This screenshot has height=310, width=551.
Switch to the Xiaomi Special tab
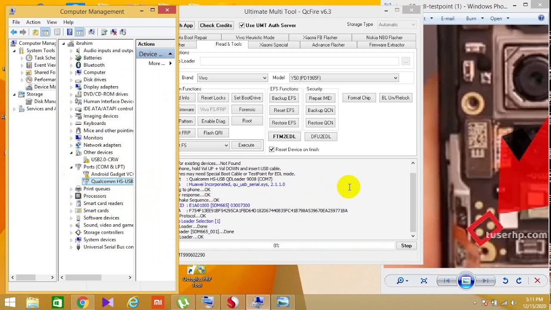coord(274,45)
